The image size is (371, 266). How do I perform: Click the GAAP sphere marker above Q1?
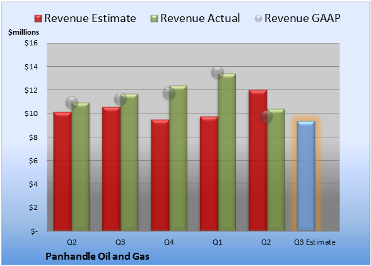[218, 72]
